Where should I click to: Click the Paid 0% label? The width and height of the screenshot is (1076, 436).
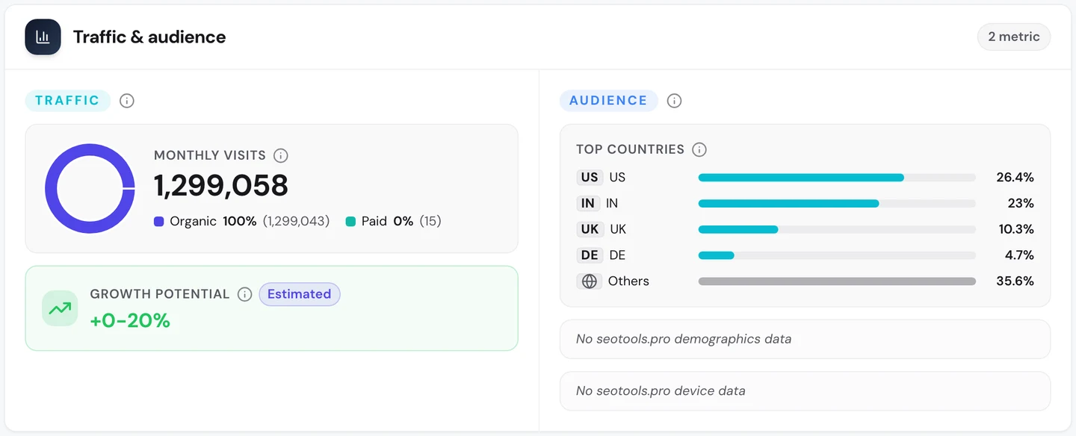click(387, 222)
